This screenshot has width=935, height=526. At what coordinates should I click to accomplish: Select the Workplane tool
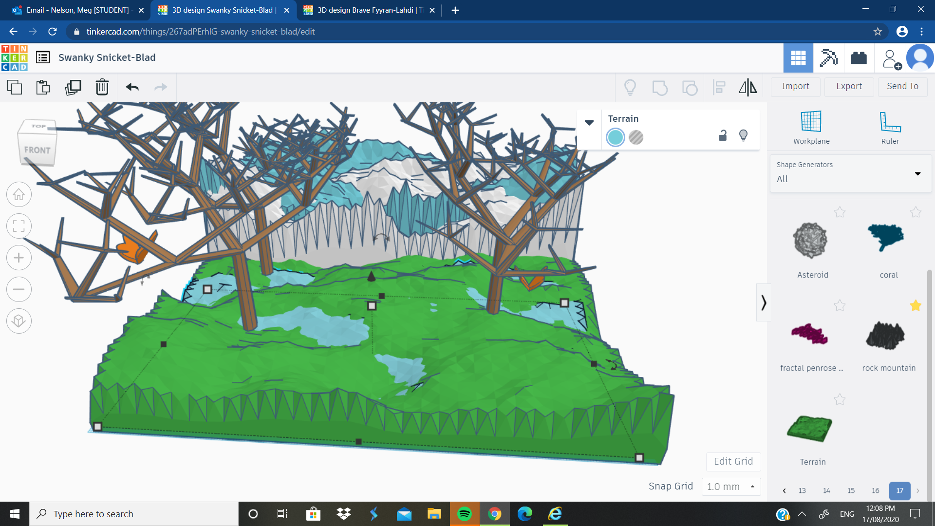(x=810, y=127)
